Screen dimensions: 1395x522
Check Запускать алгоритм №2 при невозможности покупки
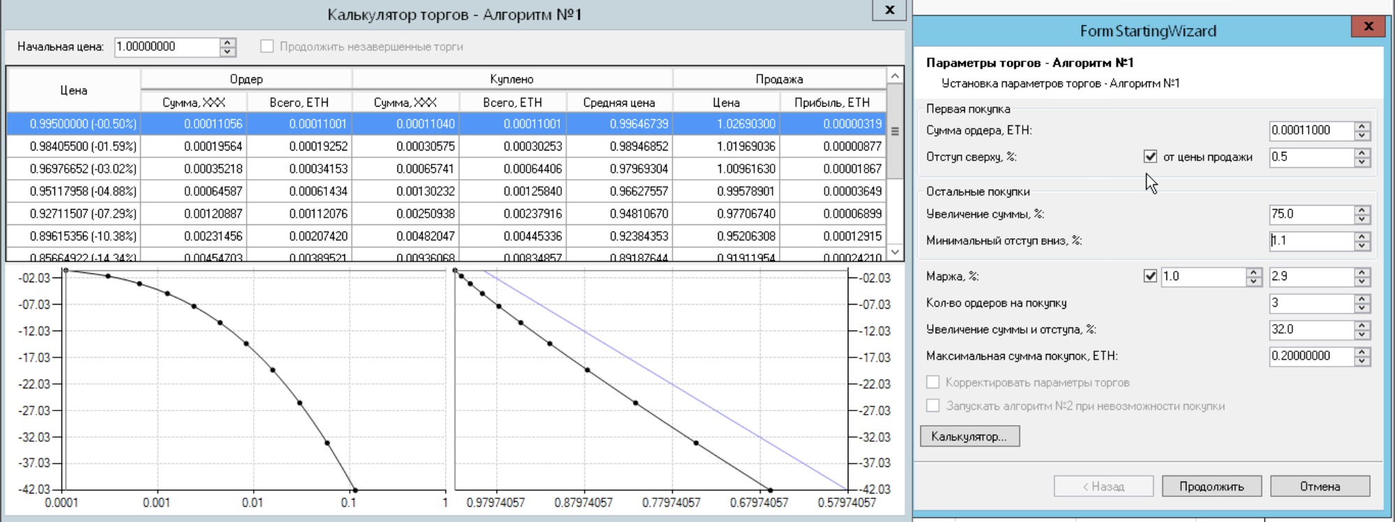point(933,406)
